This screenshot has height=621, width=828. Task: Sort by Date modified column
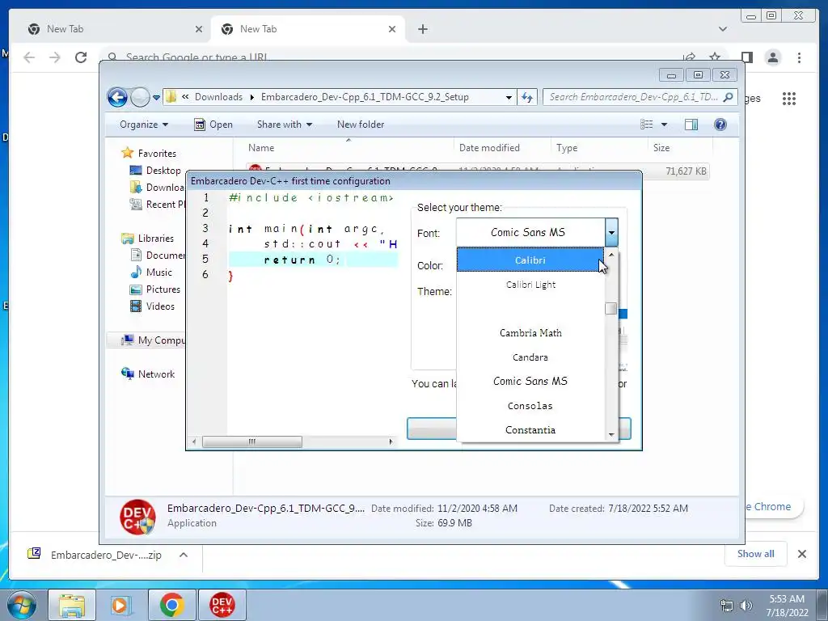point(502,148)
